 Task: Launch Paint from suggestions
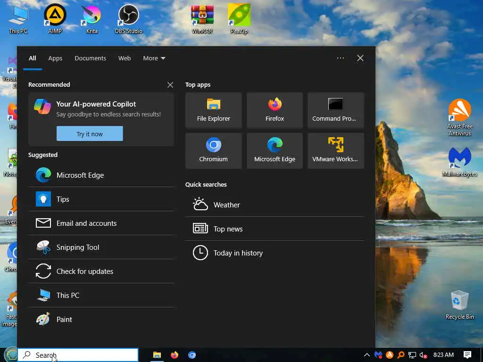[x=101, y=319]
